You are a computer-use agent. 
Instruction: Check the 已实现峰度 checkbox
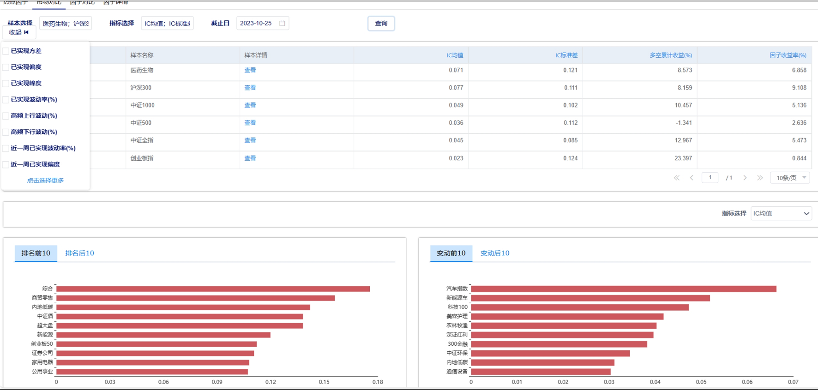(x=6, y=83)
